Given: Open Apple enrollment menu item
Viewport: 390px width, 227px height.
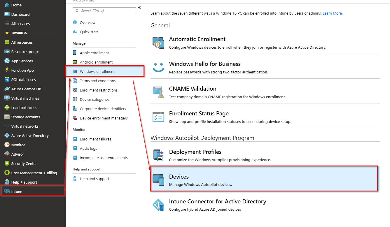Looking at the screenshot, I should coord(94,53).
